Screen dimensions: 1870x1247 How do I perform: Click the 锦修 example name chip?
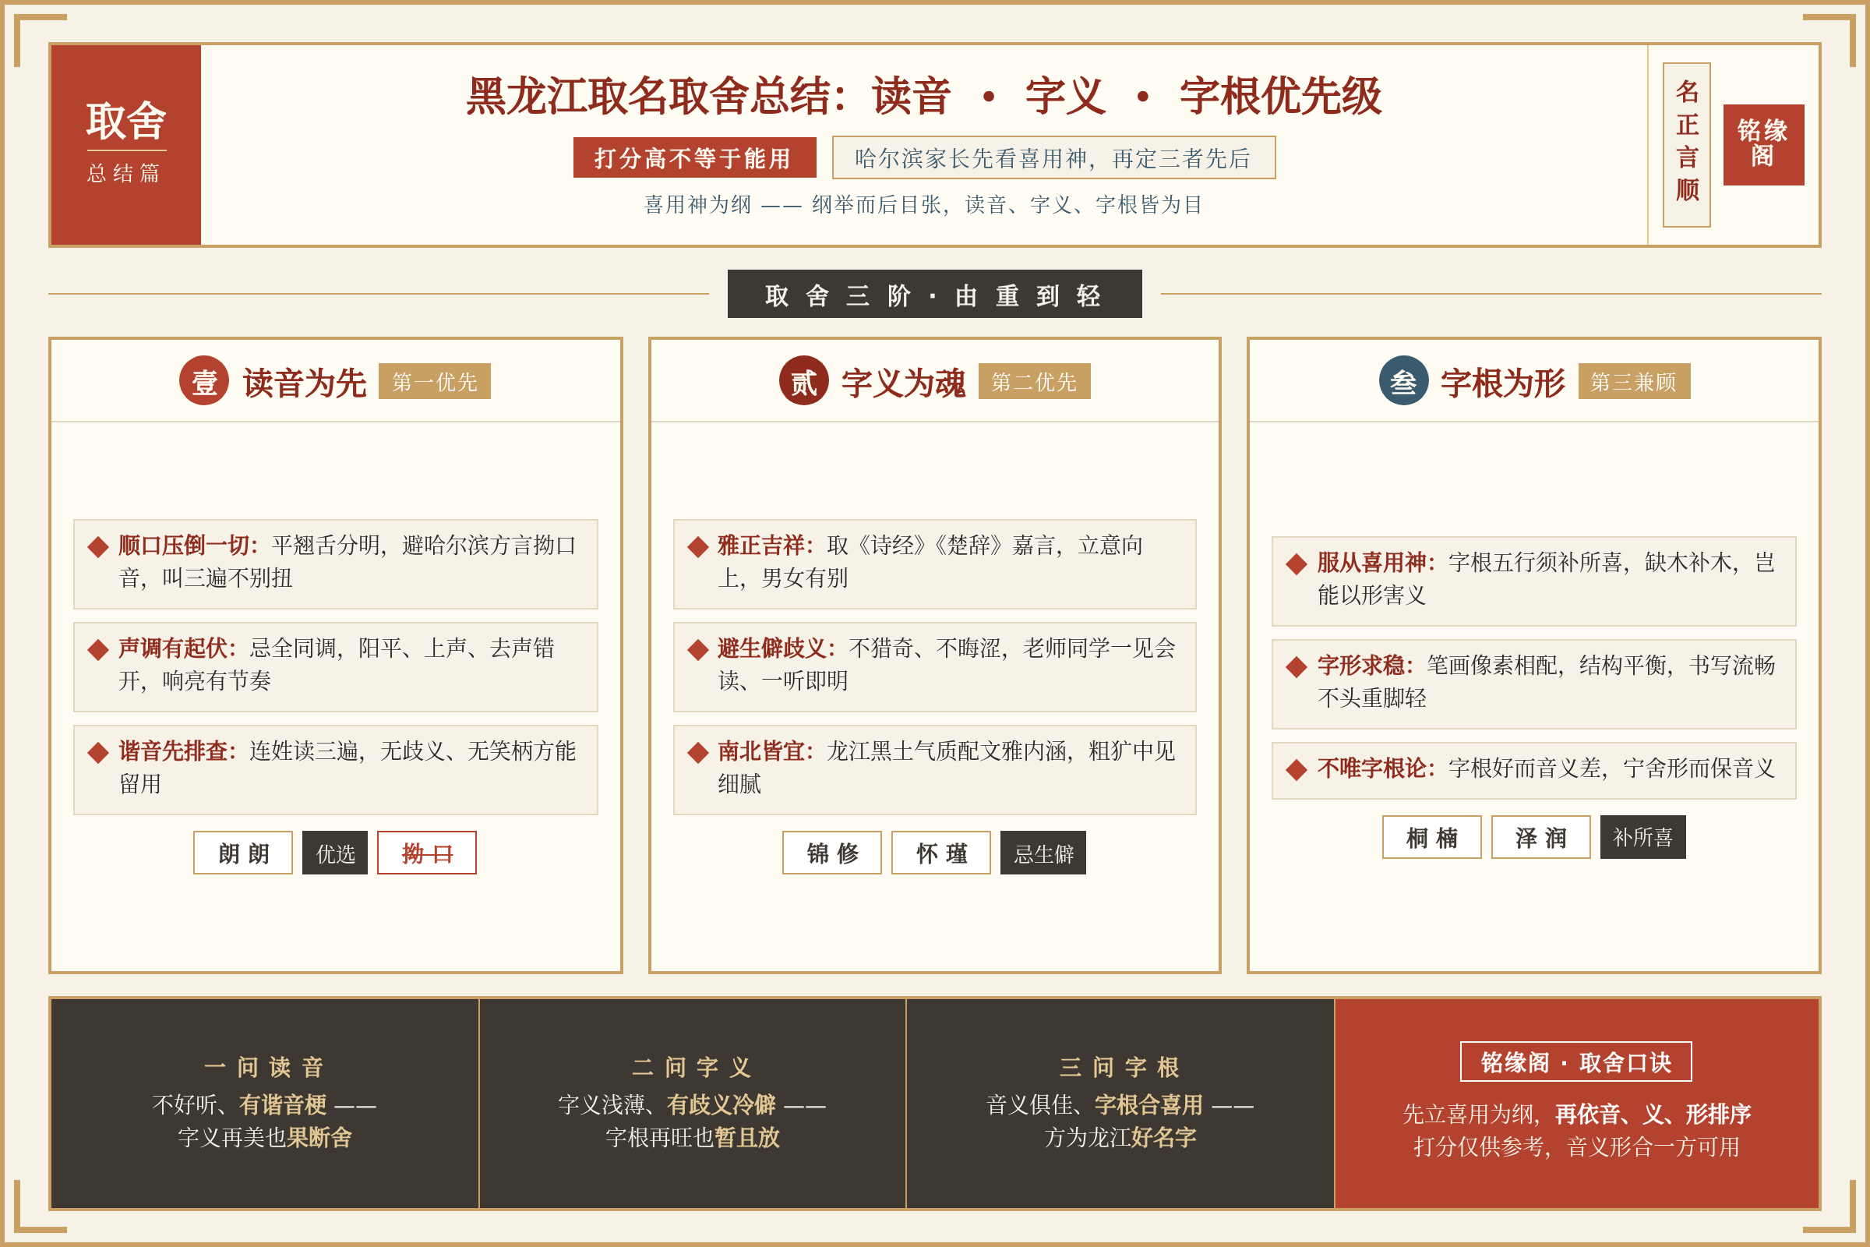click(x=831, y=853)
